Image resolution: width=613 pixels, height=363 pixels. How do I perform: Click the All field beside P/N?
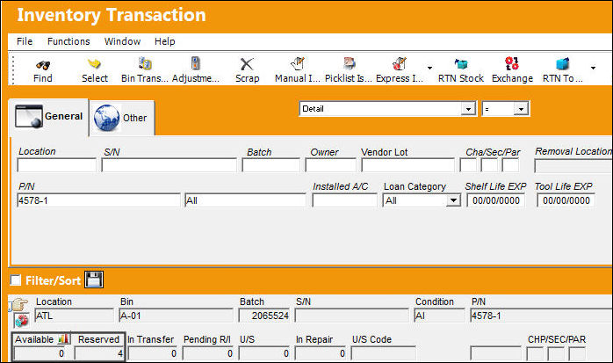(246, 200)
